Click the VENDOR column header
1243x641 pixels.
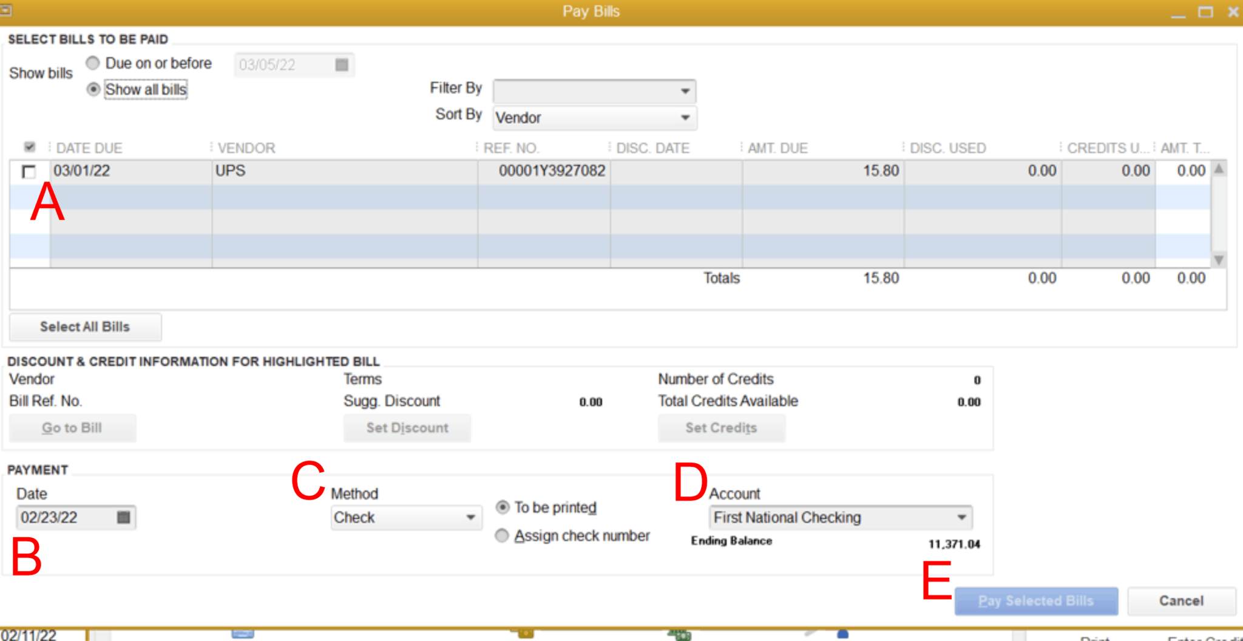pos(246,148)
